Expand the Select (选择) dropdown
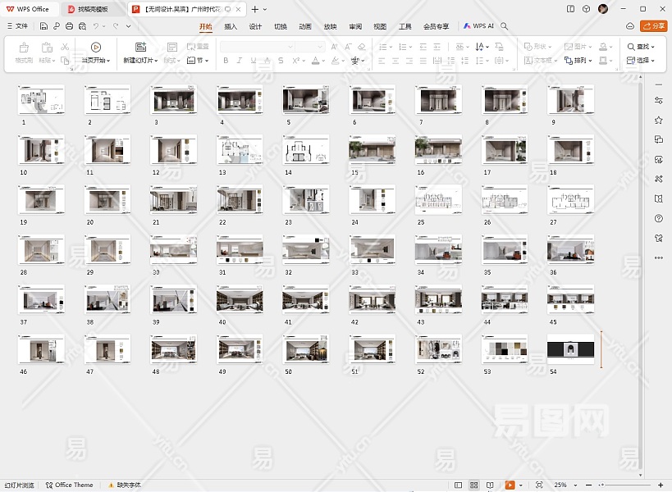 [x=642, y=61]
